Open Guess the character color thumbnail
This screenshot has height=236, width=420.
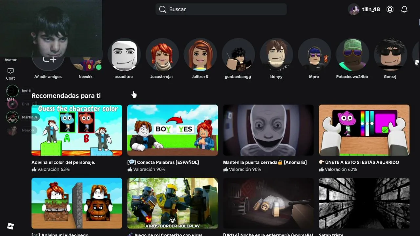[x=77, y=130]
